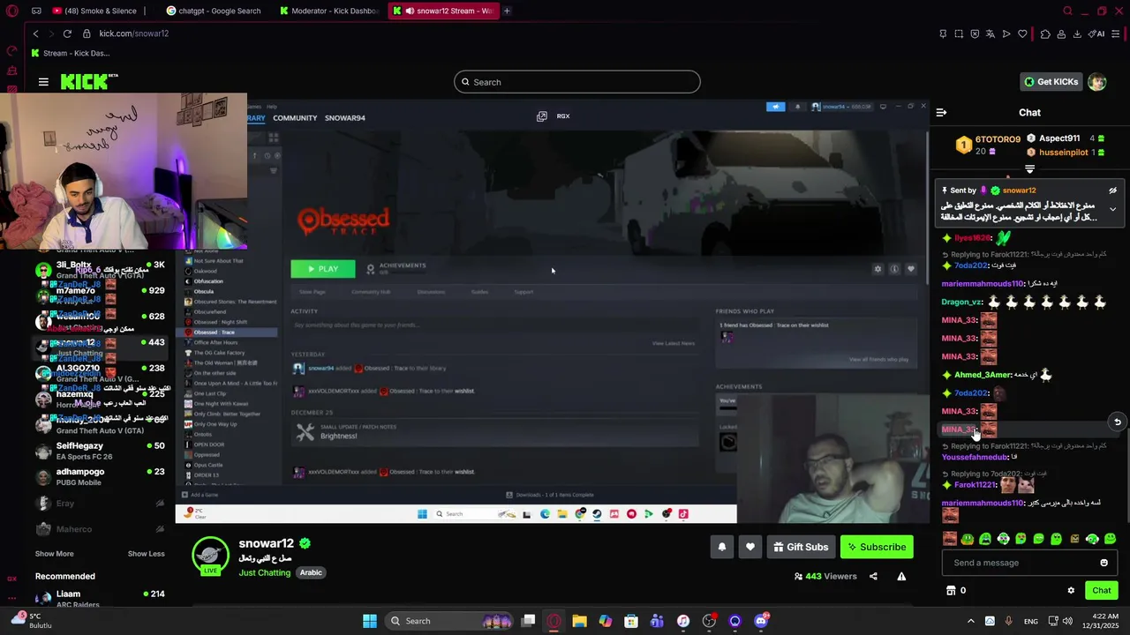Open new browser tab plus button
The height and width of the screenshot is (635, 1130).
click(x=507, y=11)
